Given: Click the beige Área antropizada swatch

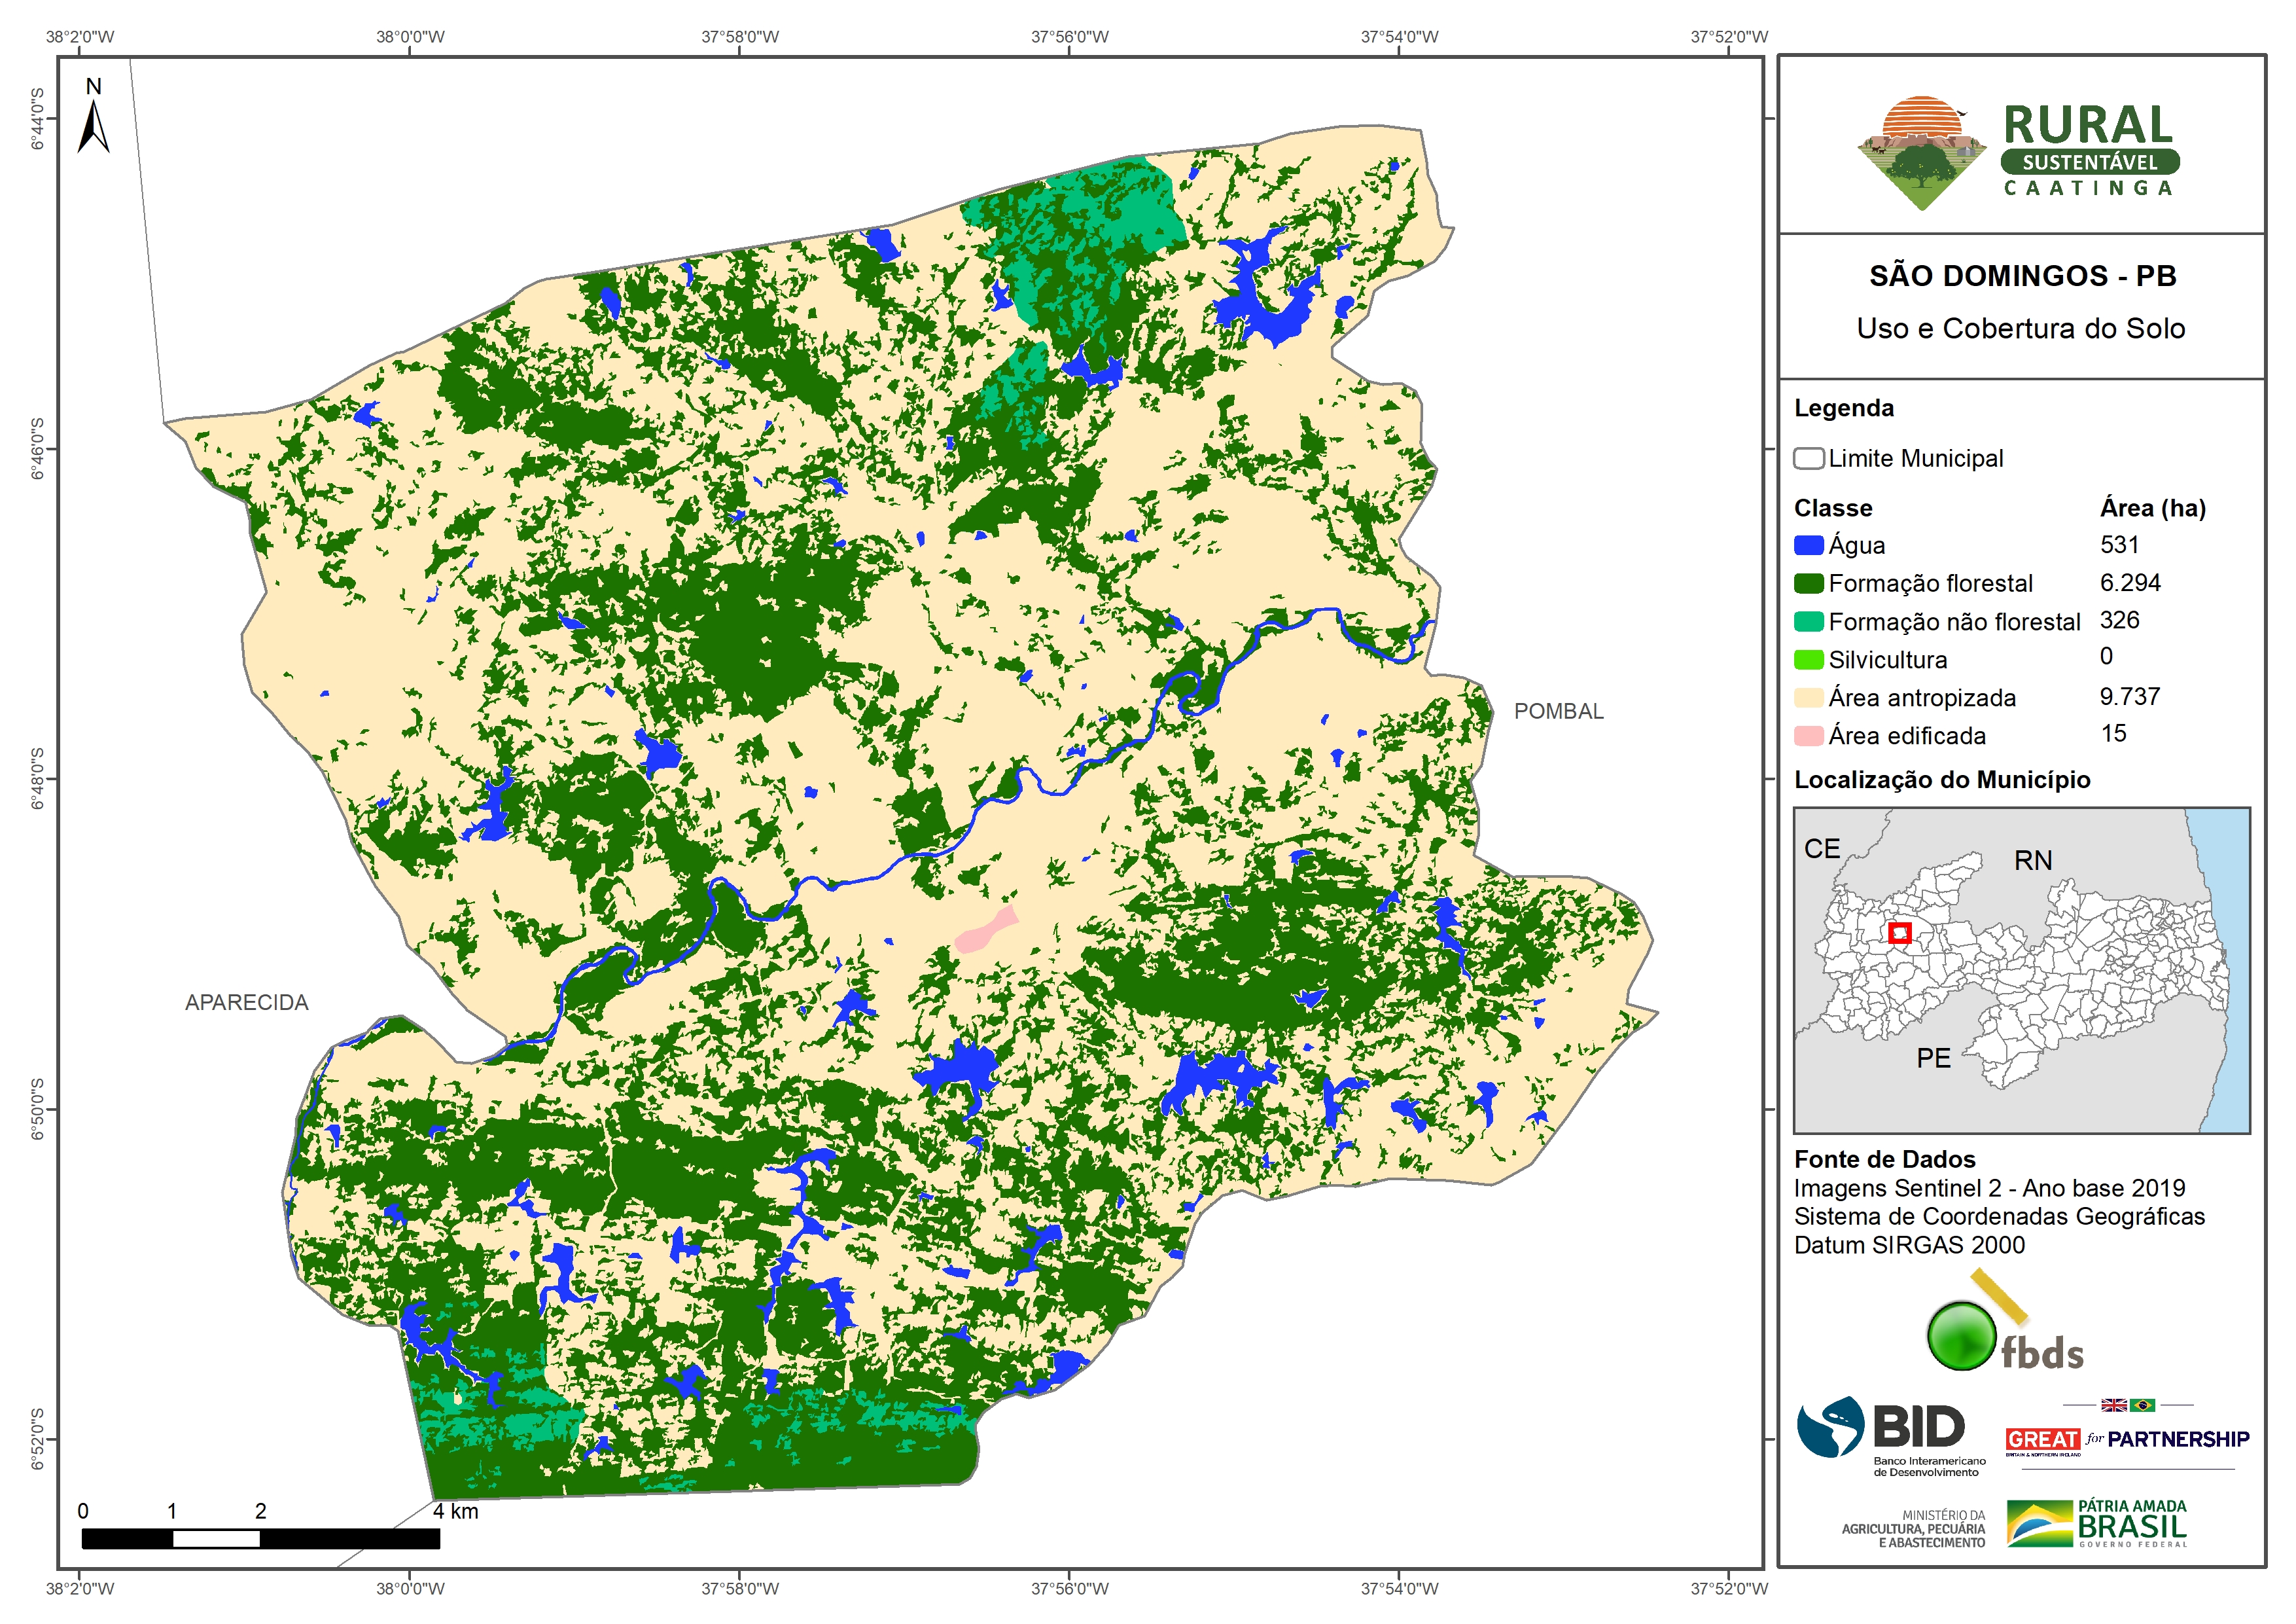Looking at the screenshot, I should (1808, 697).
